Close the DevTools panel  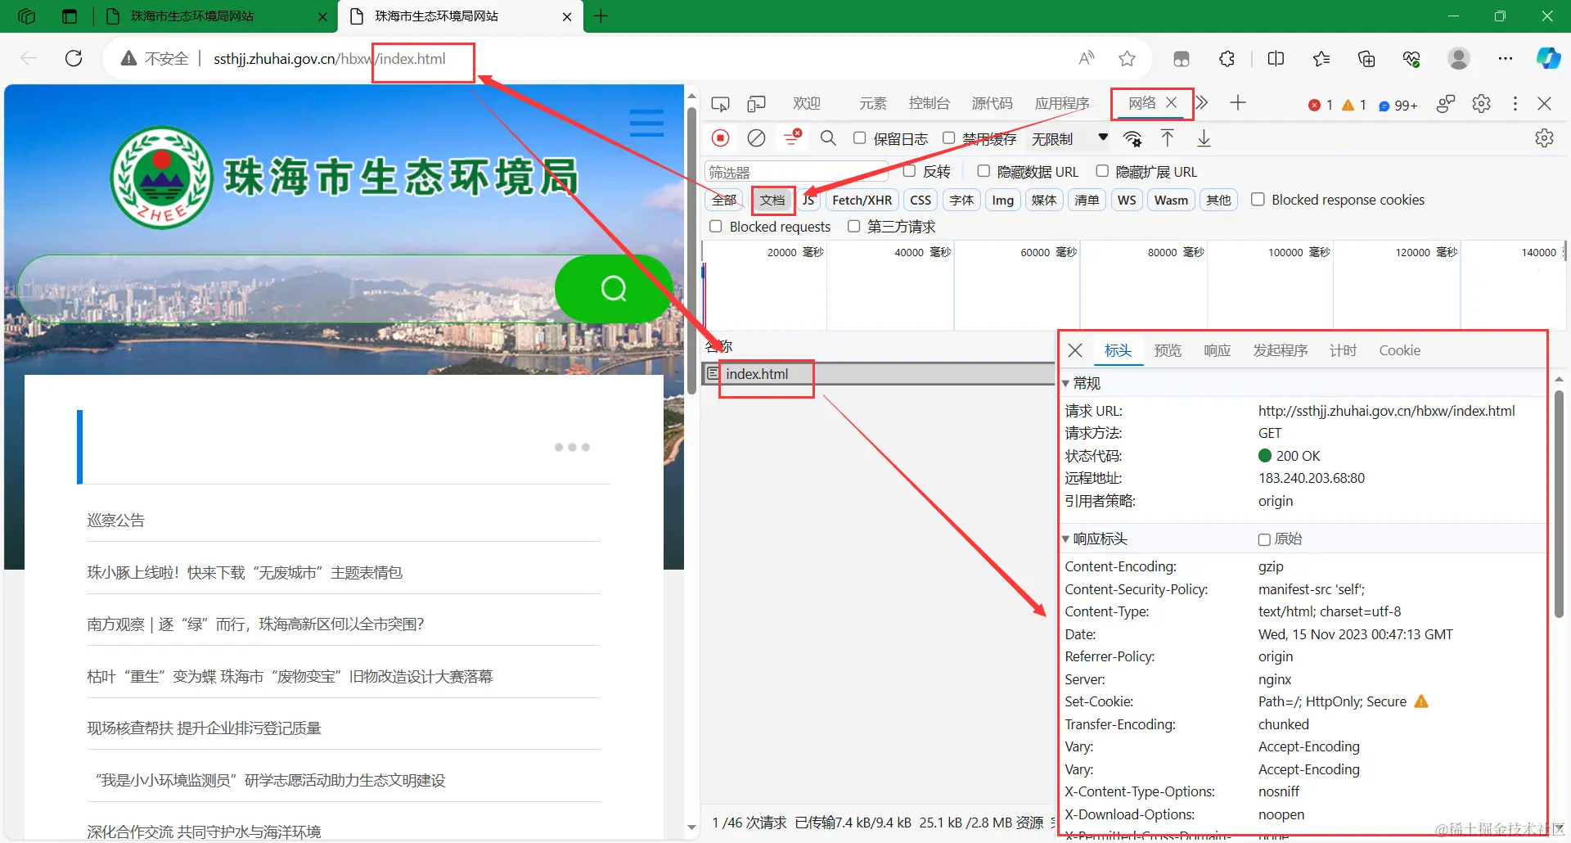pyautogui.click(x=1544, y=104)
